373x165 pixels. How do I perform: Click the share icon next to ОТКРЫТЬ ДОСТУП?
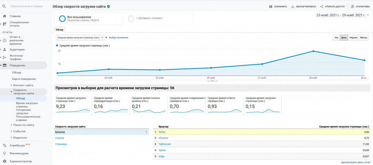pyautogui.click(x=322, y=7)
